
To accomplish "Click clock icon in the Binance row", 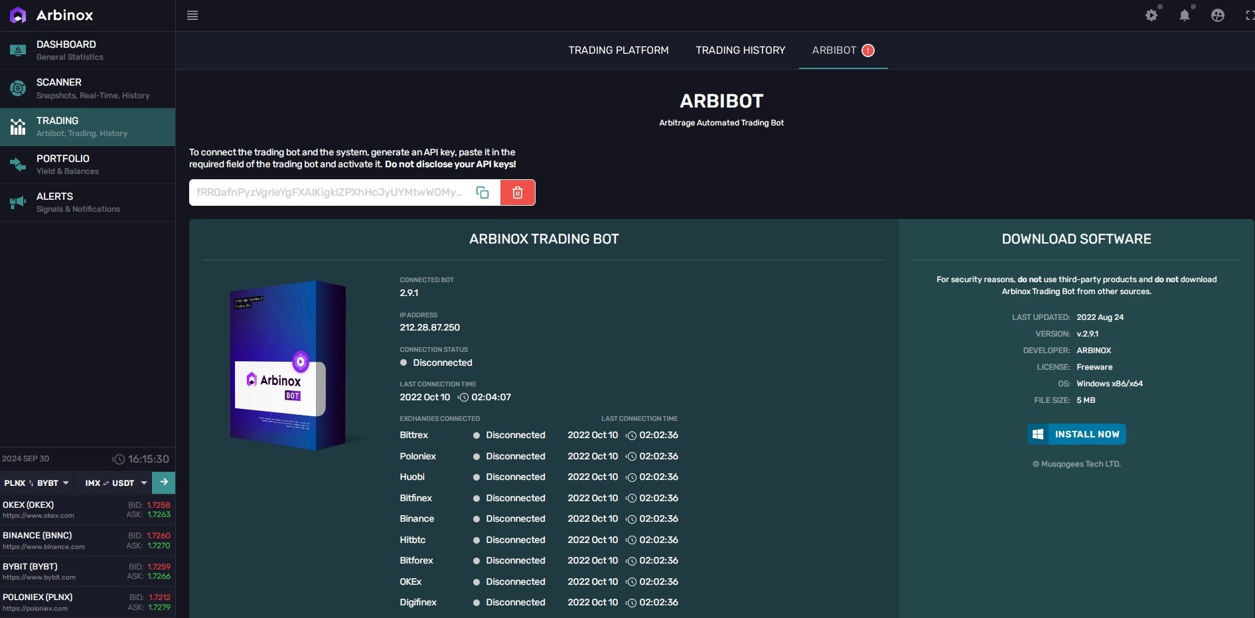I will point(631,519).
